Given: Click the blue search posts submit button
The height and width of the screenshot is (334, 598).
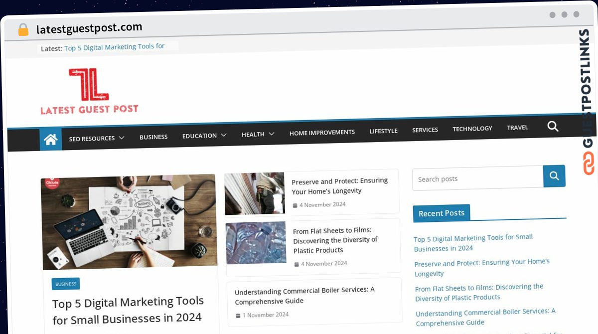Looking at the screenshot, I should point(554,176).
